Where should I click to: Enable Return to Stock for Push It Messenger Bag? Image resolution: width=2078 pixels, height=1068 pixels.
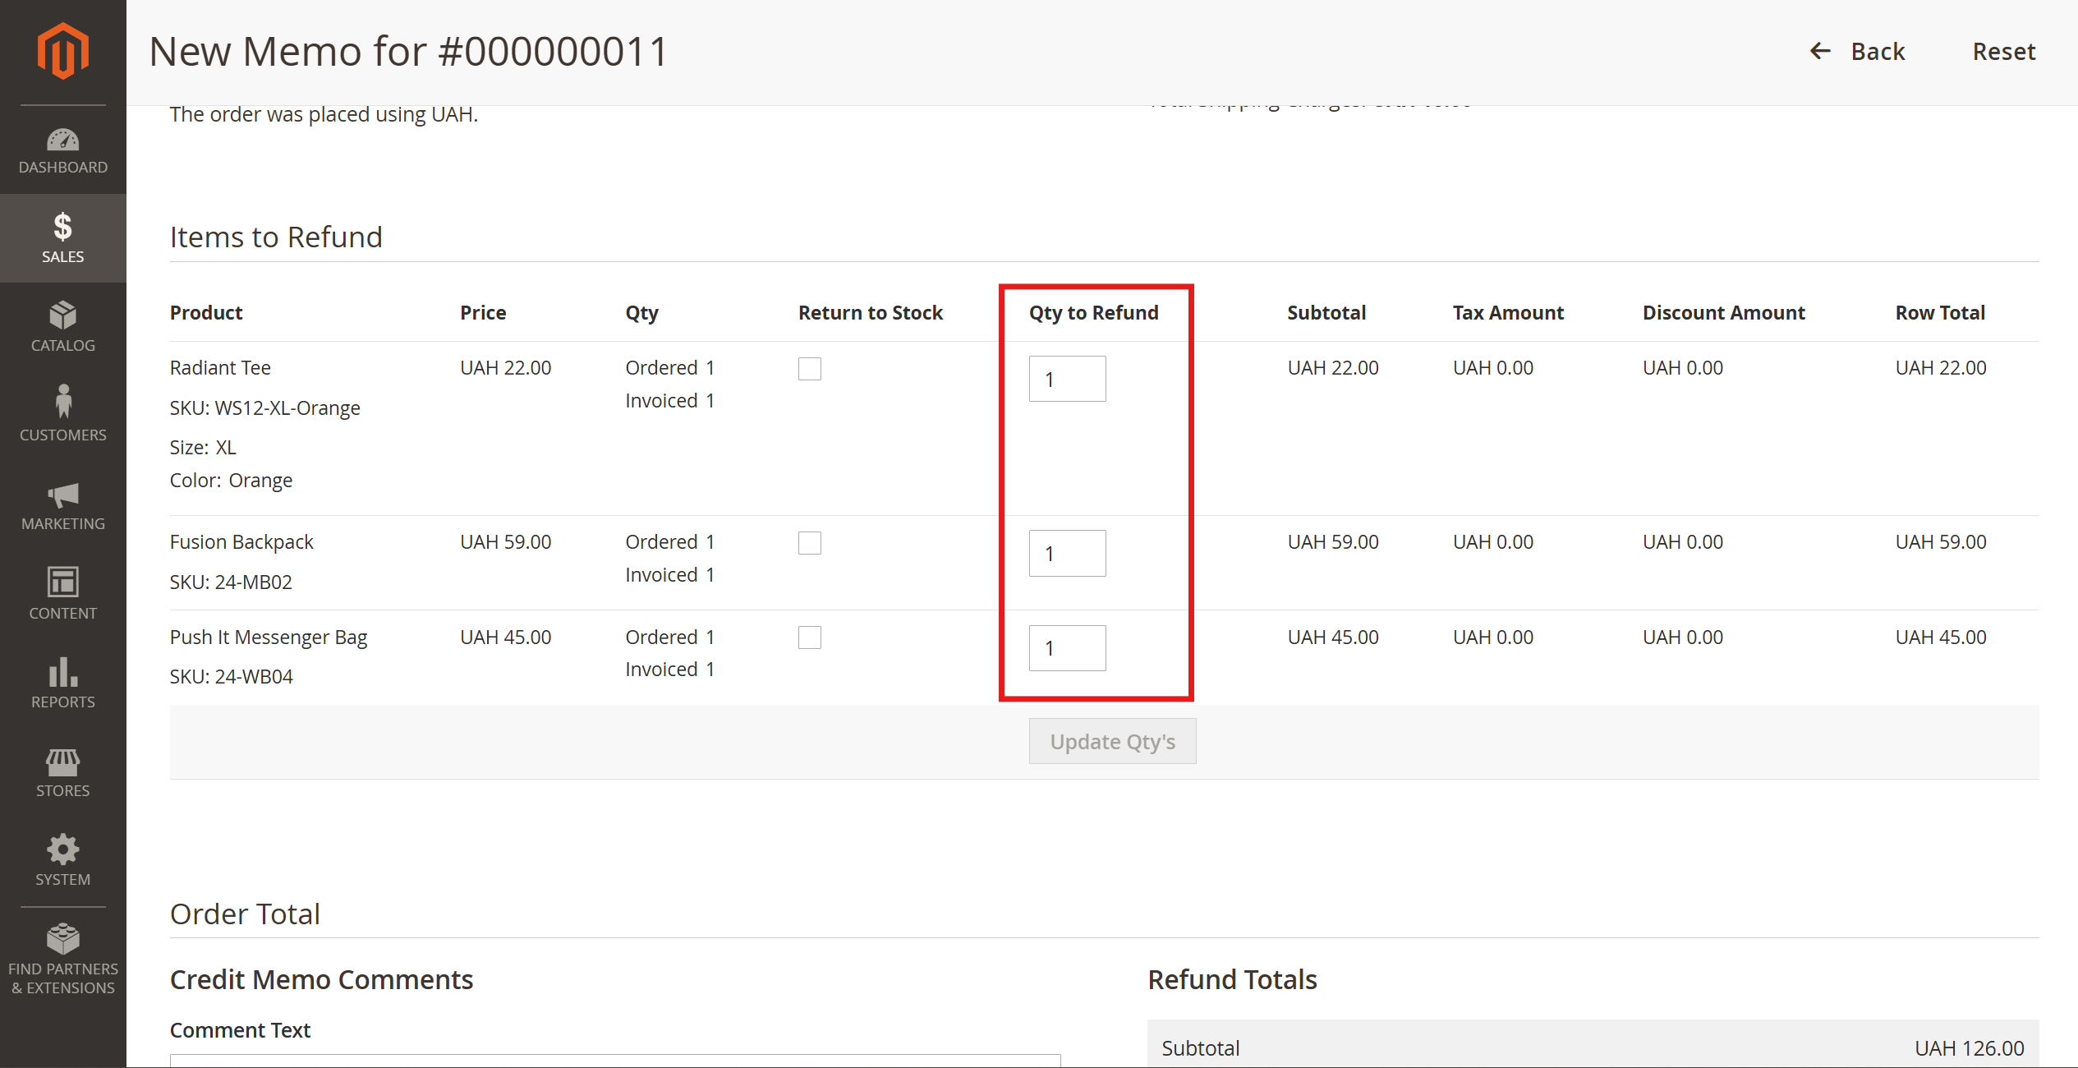(809, 638)
